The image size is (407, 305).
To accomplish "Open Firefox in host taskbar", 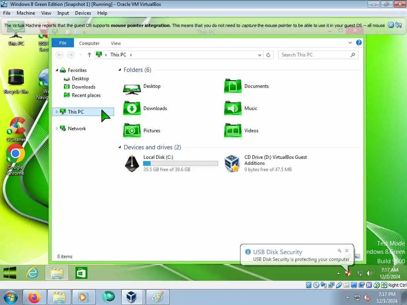I will (x=34, y=297).
